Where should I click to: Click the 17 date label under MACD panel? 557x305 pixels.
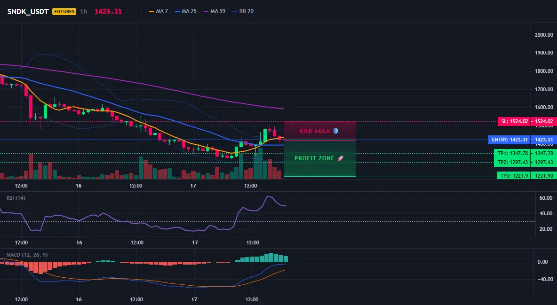pyautogui.click(x=194, y=299)
